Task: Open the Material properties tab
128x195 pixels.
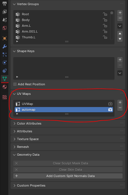Action: (5, 87)
